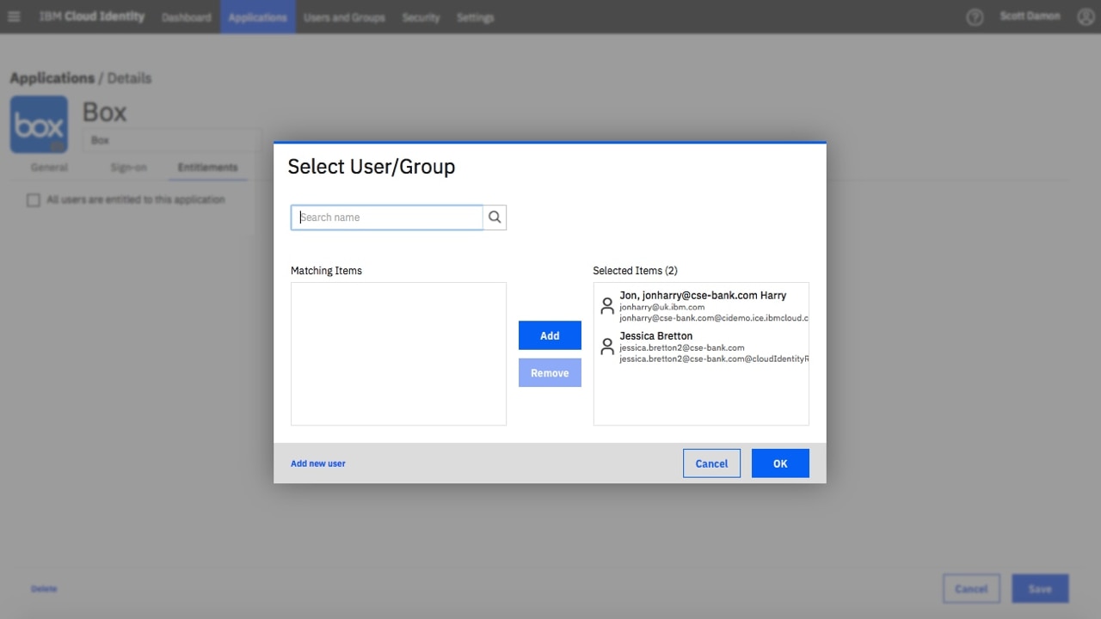The height and width of the screenshot is (619, 1101).
Task: Check 'All users are entitled to this application'
Action: 33,199
